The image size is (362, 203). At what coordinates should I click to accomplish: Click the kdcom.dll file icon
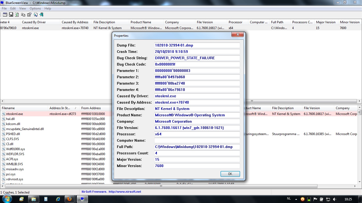pyautogui.click(x=4, y=124)
